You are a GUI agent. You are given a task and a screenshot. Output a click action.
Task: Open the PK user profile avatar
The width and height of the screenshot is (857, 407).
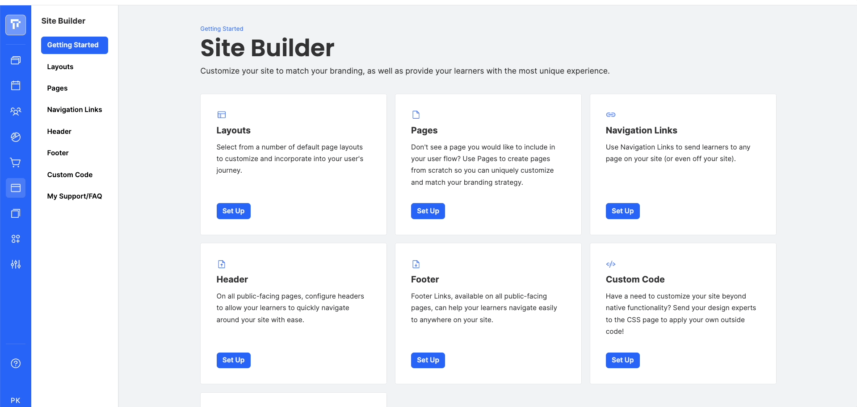(16, 400)
